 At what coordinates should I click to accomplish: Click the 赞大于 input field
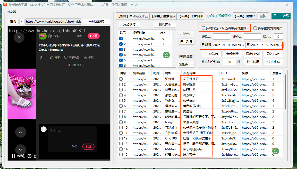tap(278, 36)
